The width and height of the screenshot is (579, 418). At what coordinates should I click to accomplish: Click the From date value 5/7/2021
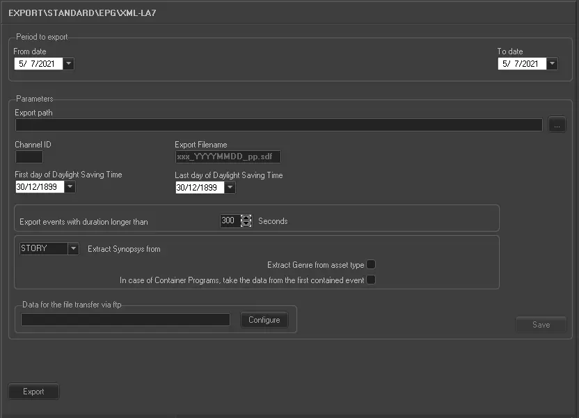tap(38, 64)
